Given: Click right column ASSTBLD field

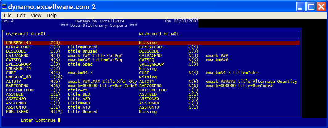Looking at the screenshot, I should [148, 94].
